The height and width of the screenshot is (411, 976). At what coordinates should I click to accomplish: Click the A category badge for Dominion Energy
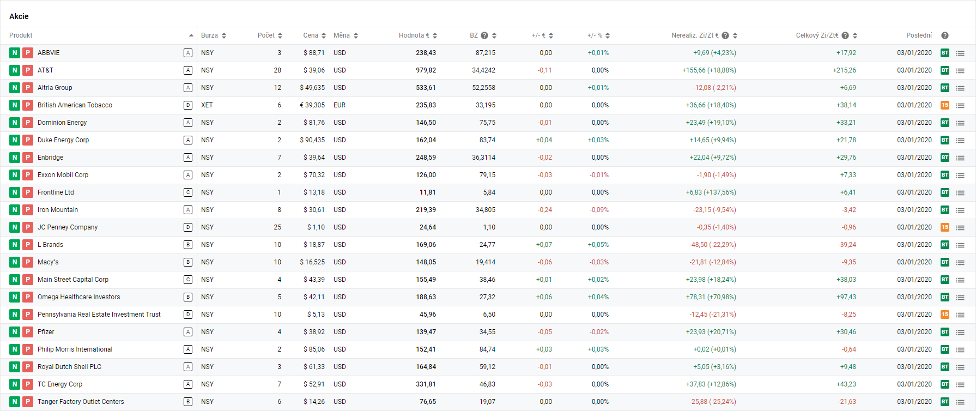coord(188,123)
